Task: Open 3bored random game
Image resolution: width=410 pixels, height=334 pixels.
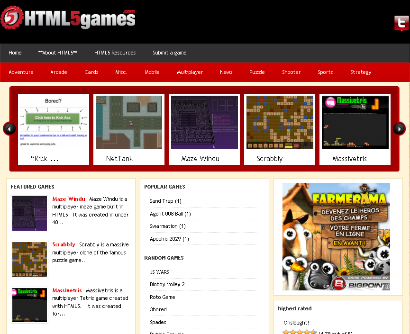Action: (158, 309)
